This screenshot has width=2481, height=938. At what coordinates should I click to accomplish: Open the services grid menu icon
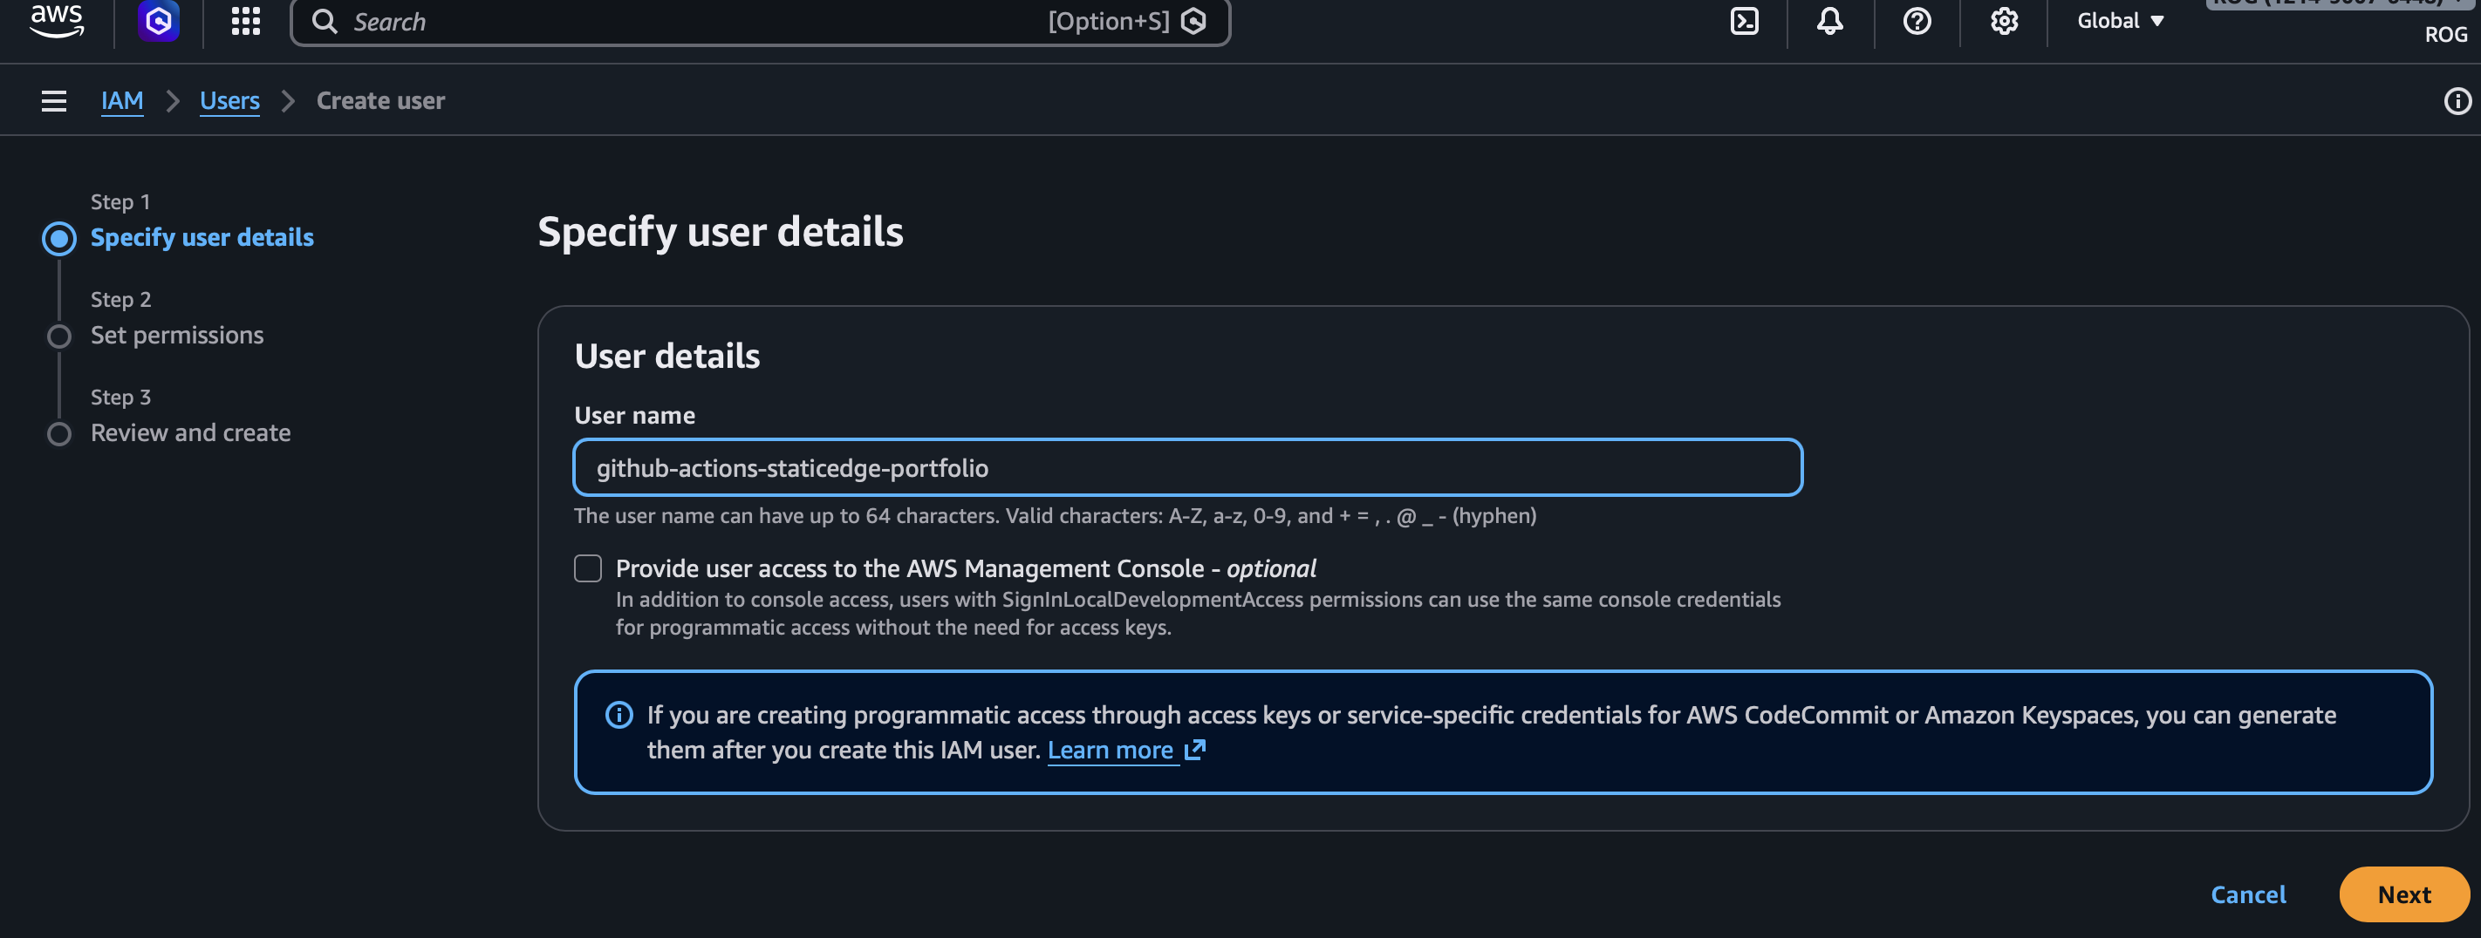pos(246,20)
